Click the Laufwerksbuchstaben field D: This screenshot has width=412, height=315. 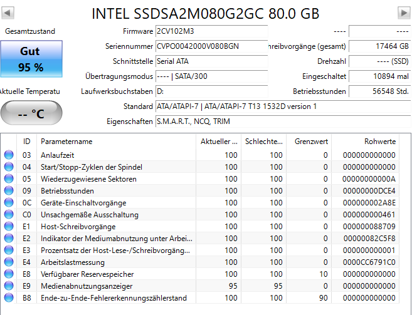point(212,91)
